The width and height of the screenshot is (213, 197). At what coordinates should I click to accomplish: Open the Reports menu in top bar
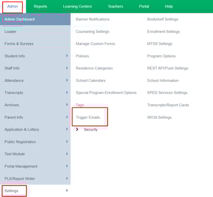41,6
